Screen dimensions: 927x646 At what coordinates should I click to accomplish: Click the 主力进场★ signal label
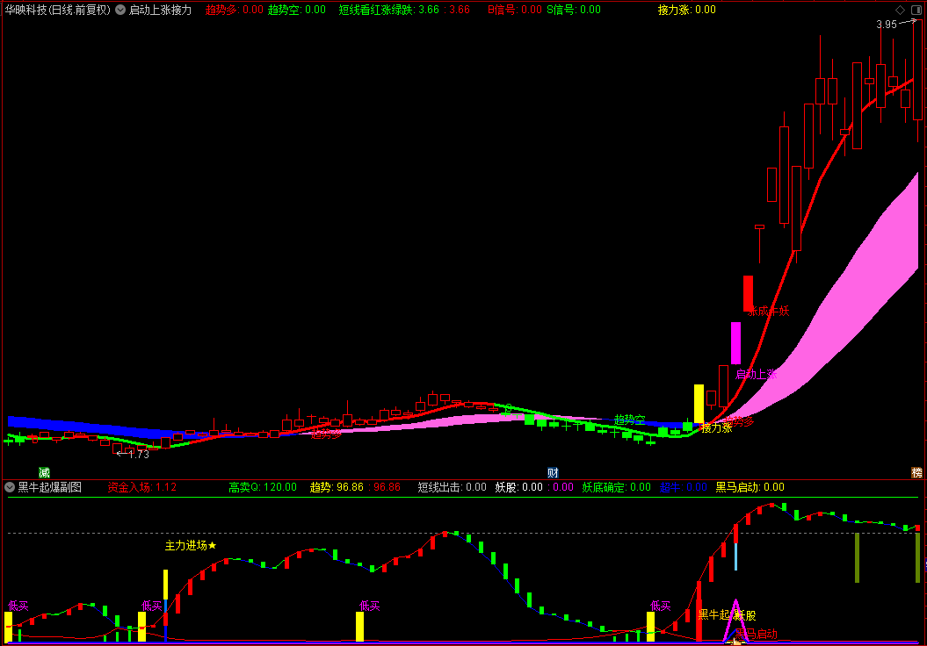click(191, 546)
